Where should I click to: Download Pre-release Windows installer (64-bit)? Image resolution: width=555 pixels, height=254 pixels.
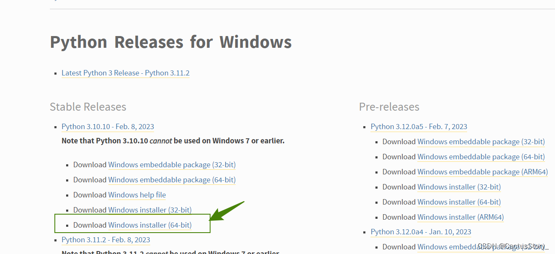459,202
